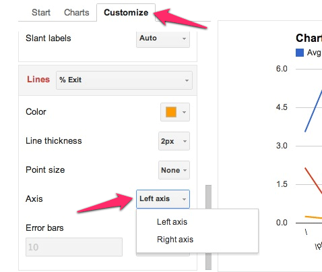Click the orange color swatch
Screen dimensions: 322x272
[x=171, y=112]
